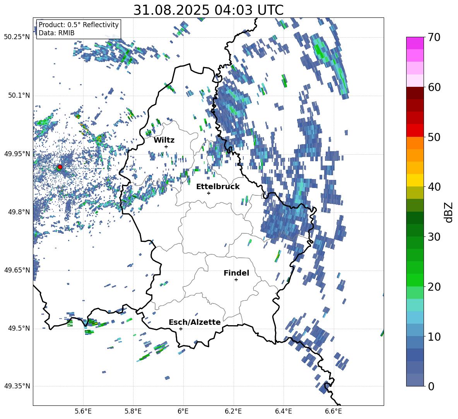
Task: Click the 49.35°N latitude label
Action: click(17, 386)
